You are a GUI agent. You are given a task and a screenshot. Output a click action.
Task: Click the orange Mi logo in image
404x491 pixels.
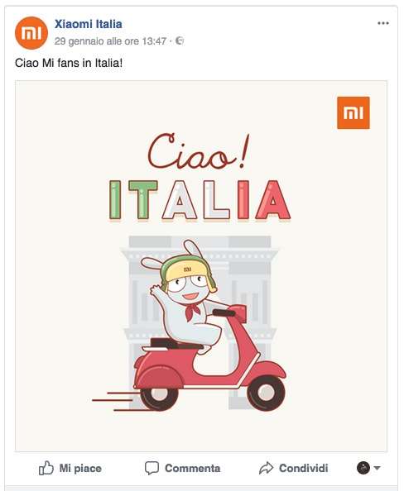pos(353,112)
